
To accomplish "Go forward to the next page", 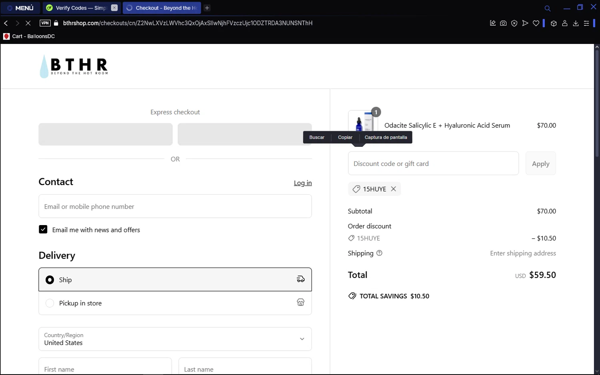I will coord(17,23).
